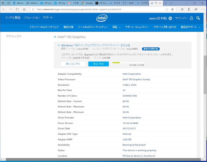
Task: Click the horizontal scrollbar thumb
Action: pos(103,159)
